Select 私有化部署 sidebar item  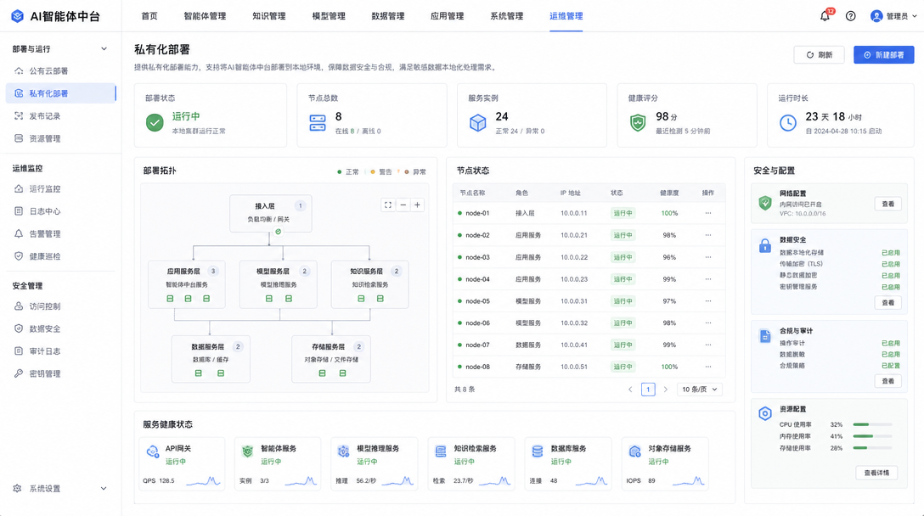(x=60, y=93)
